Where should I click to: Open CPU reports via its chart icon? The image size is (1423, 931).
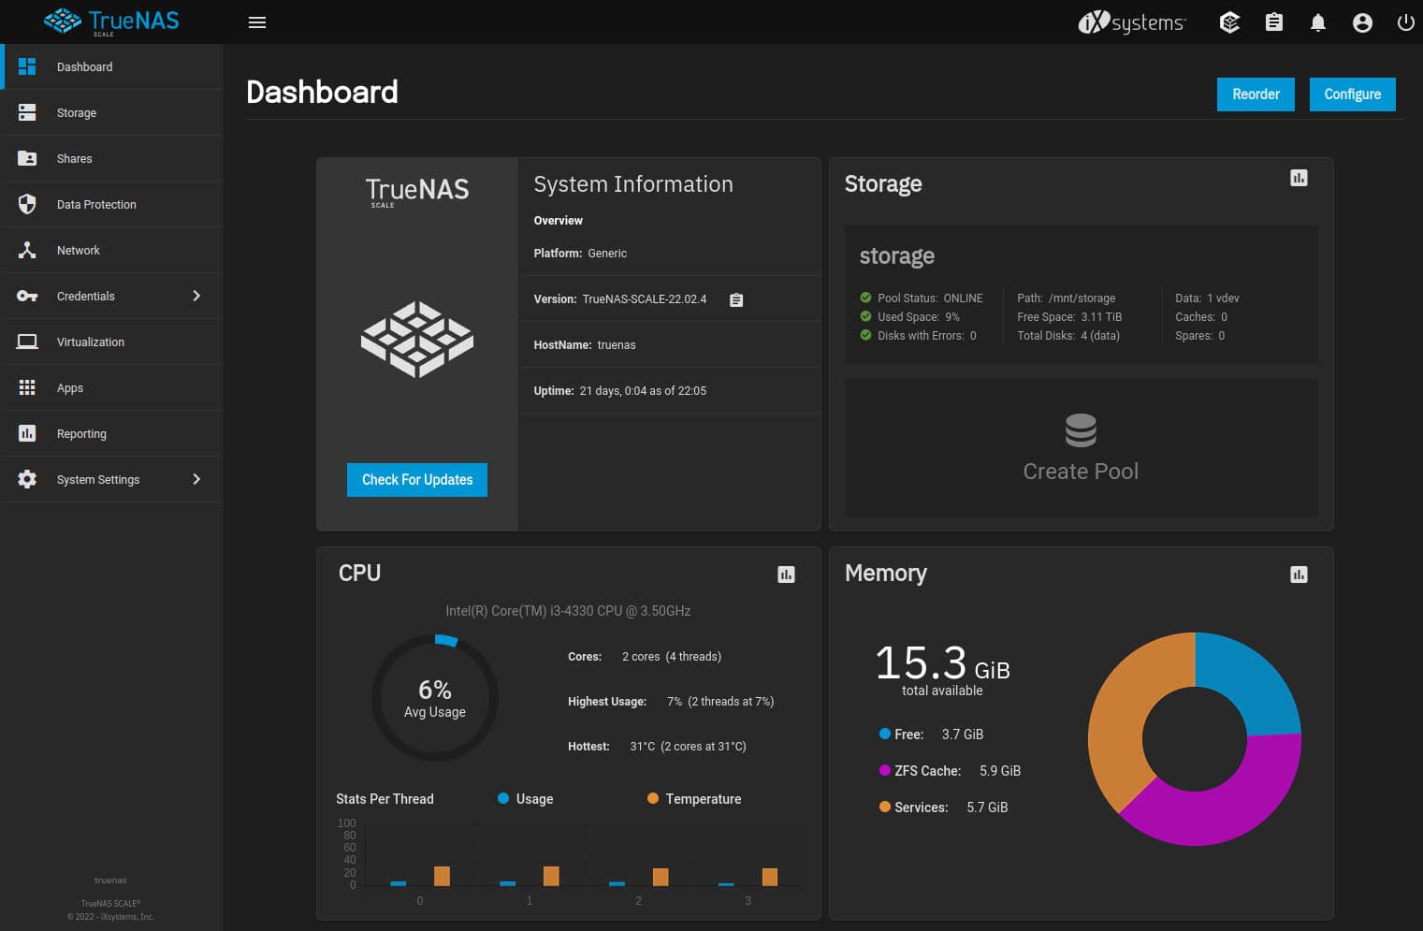pyautogui.click(x=785, y=574)
